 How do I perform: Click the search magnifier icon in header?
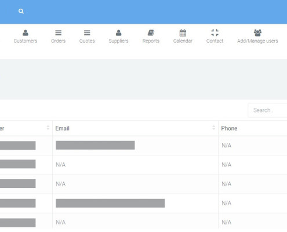click(21, 12)
